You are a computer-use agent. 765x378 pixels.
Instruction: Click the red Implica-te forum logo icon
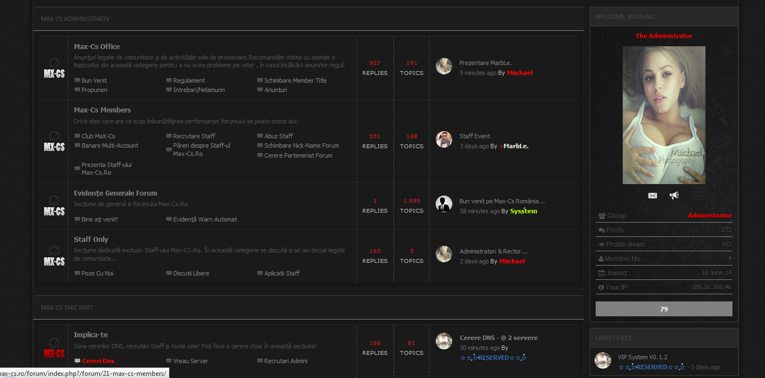point(54,348)
